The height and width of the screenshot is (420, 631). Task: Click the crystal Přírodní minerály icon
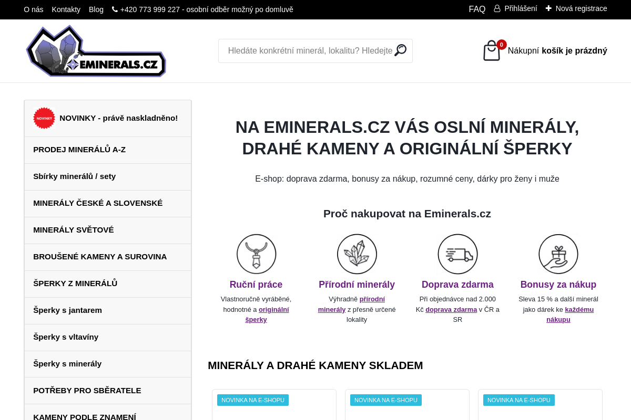pyautogui.click(x=357, y=254)
